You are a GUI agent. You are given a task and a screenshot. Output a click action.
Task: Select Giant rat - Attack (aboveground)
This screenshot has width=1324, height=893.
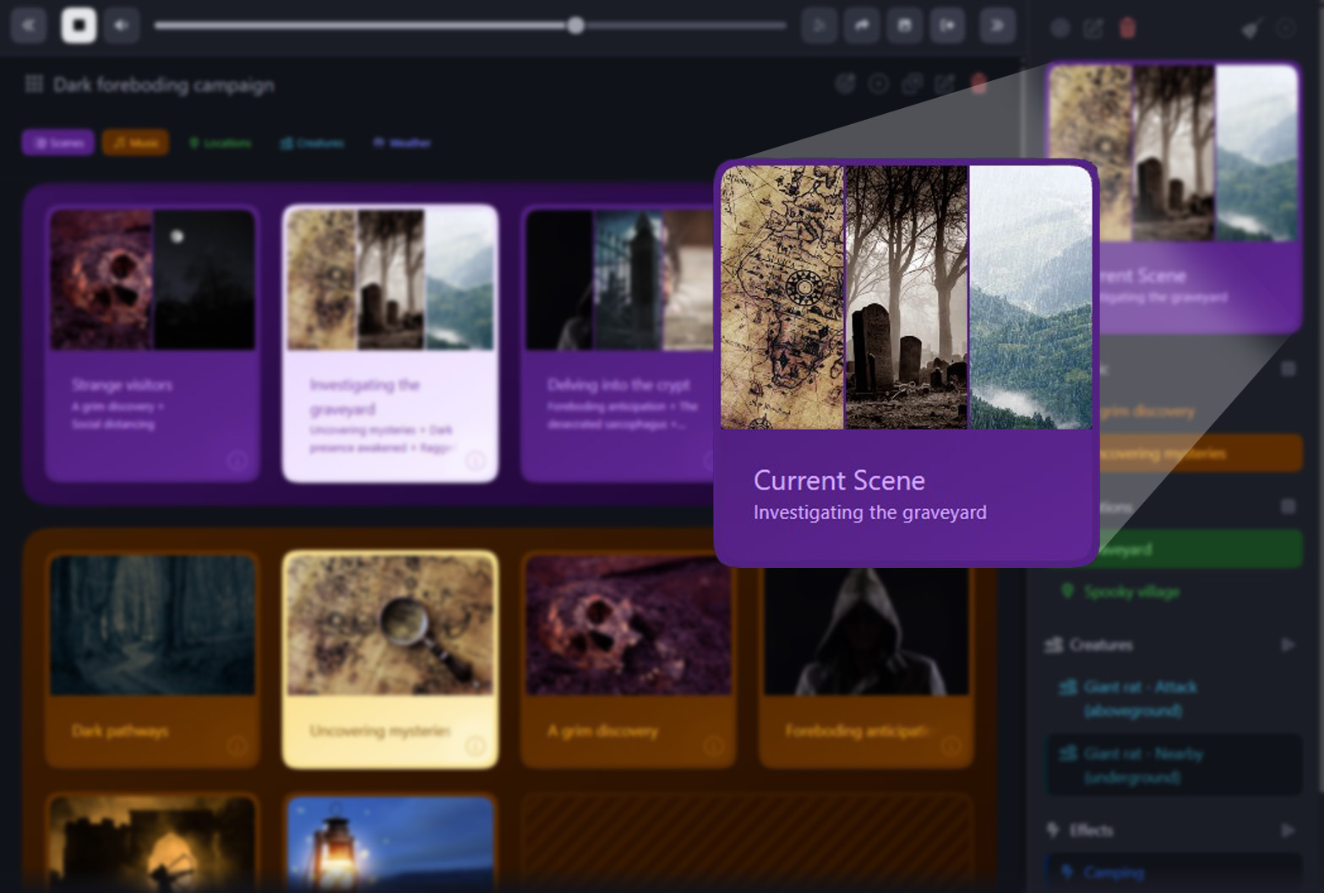tap(1174, 699)
